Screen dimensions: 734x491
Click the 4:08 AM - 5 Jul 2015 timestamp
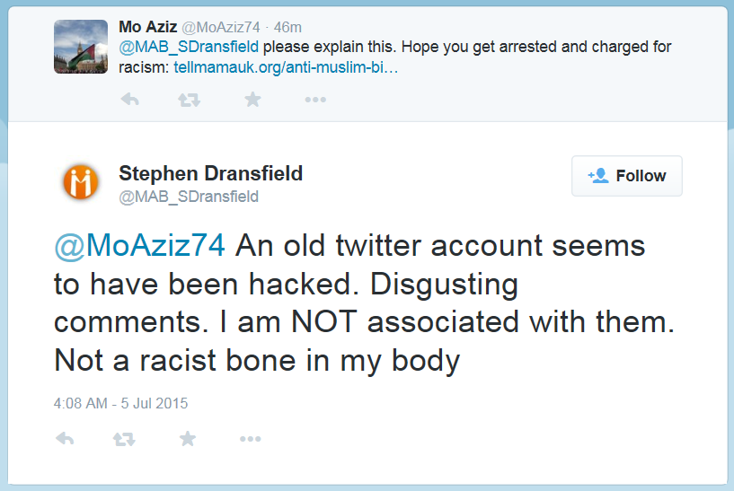point(120,403)
